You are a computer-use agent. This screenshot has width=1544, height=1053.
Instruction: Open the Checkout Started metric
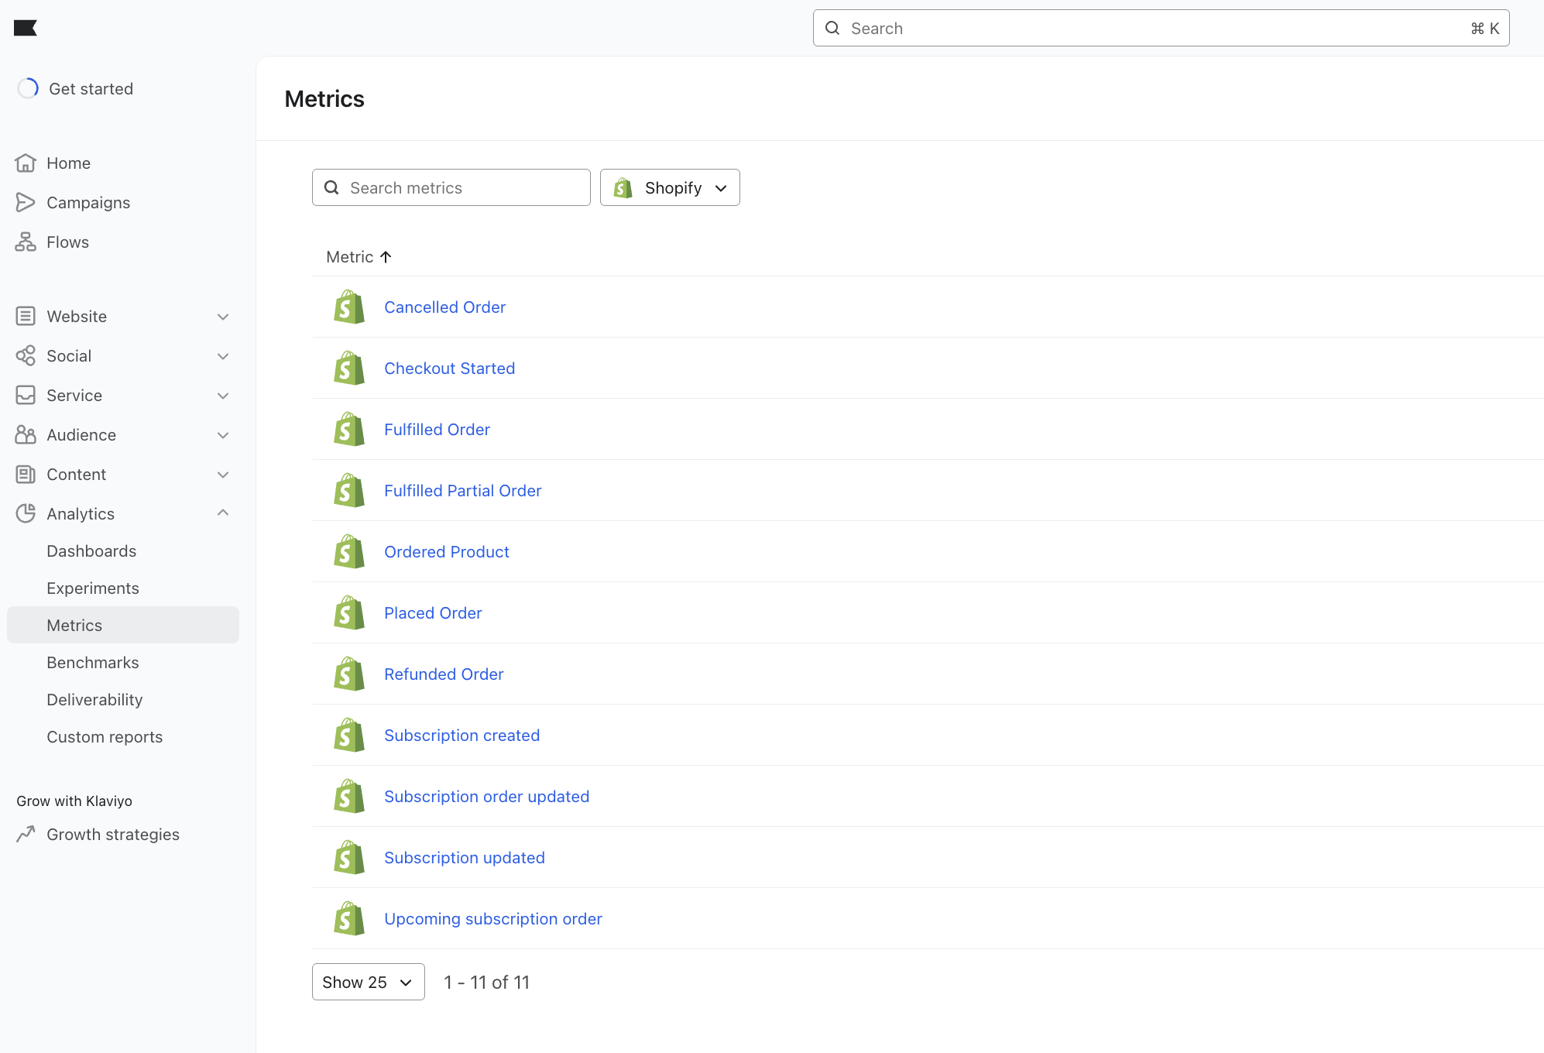pos(449,369)
